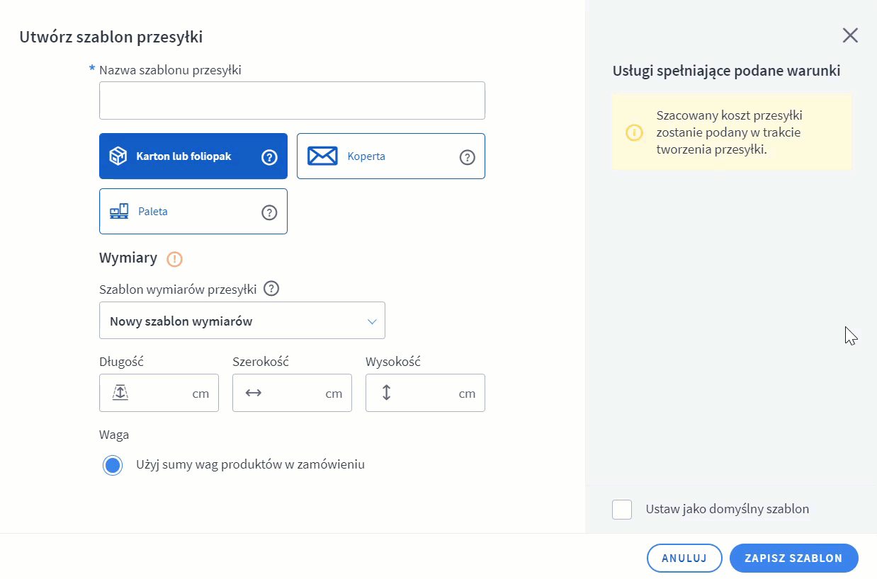The image size is (877, 579).
Task: Close the dialog with the X icon
Action: click(x=849, y=35)
